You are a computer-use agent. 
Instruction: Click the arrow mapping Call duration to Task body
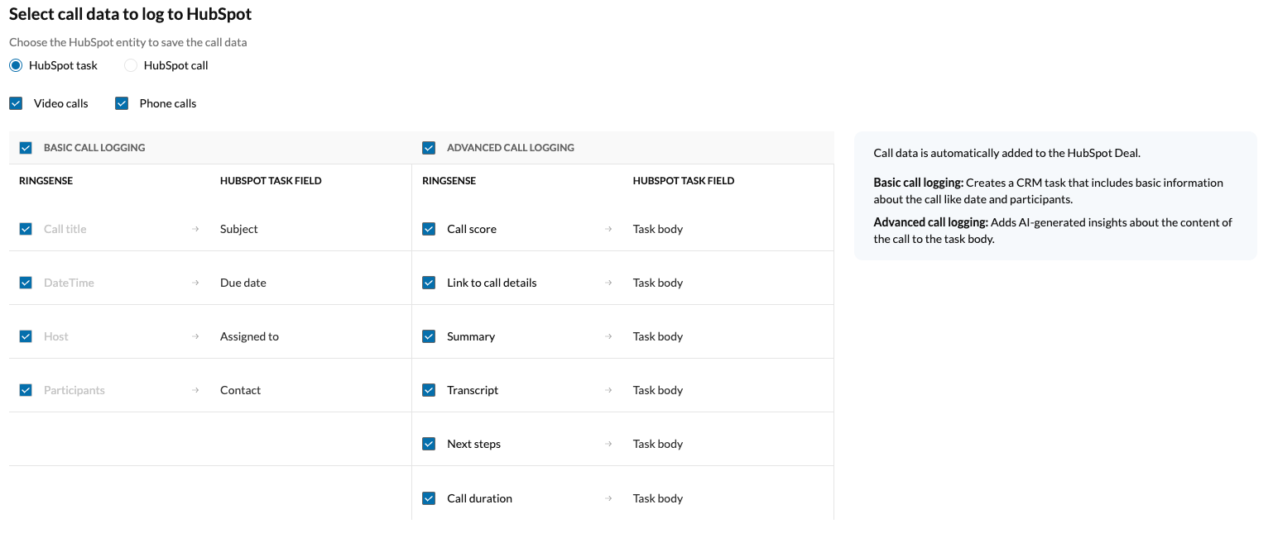pos(608,497)
